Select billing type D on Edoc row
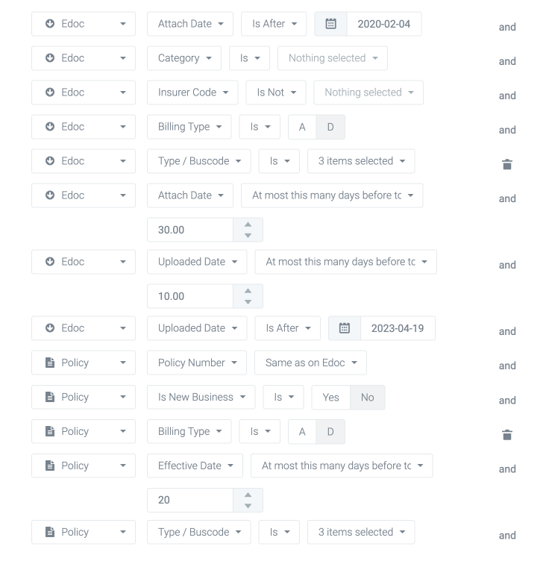 pos(330,127)
